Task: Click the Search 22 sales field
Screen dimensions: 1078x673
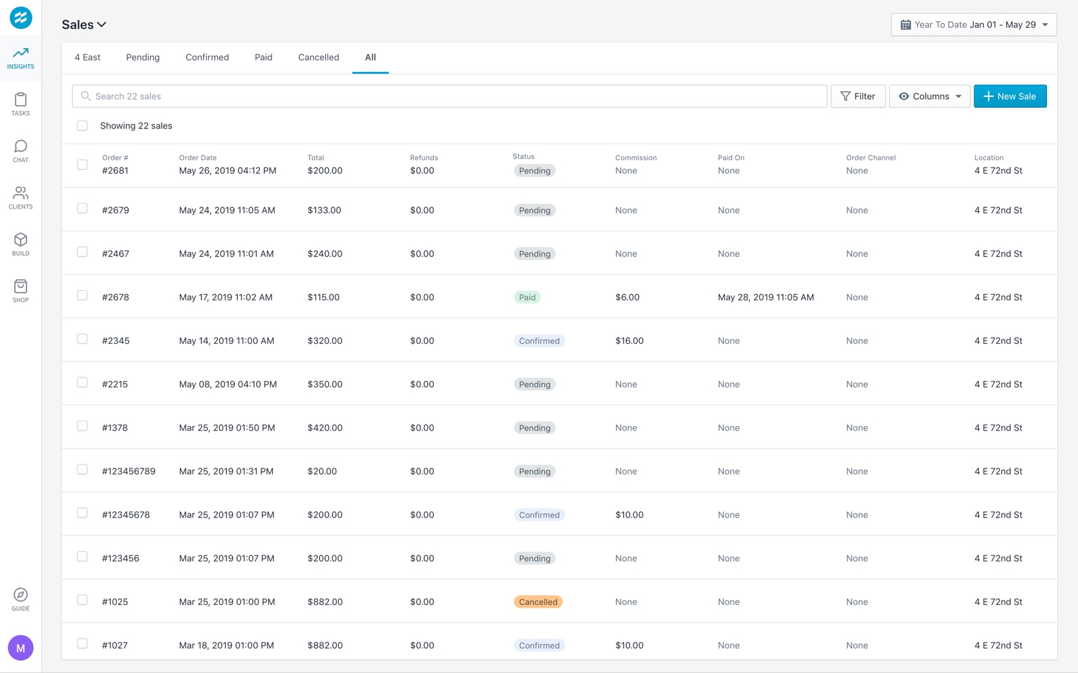Action: click(x=449, y=96)
